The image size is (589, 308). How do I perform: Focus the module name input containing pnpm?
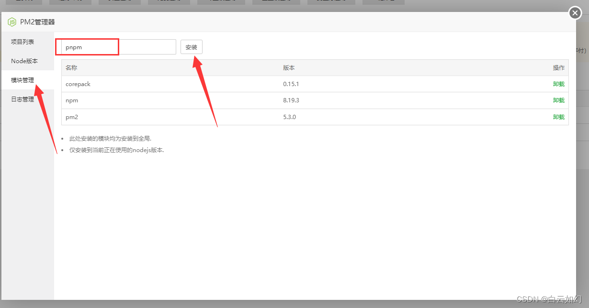point(119,47)
